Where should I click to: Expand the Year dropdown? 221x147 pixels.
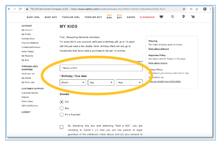(129, 82)
